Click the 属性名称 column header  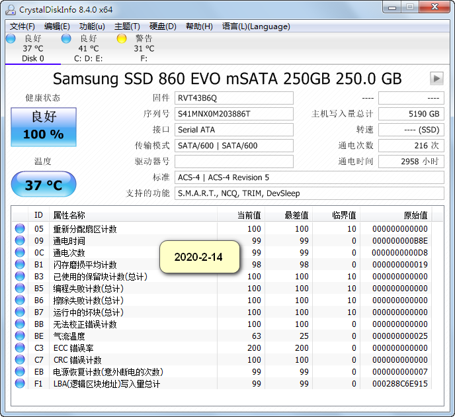coord(133,215)
